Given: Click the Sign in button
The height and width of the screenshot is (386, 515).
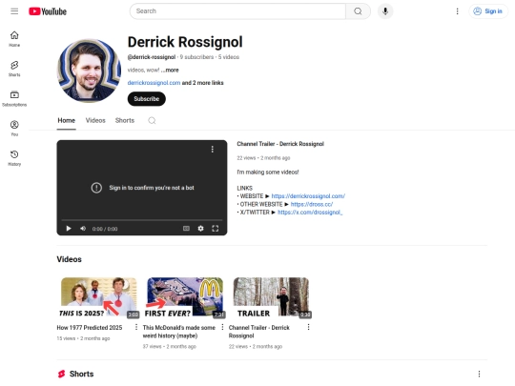Looking at the screenshot, I should [488, 11].
